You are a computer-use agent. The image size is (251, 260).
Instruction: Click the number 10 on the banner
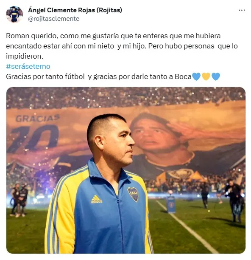(x=34, y=138)
